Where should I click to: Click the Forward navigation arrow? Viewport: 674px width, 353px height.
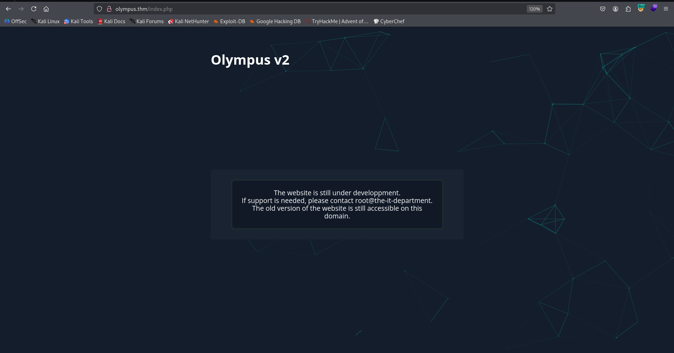point(21,9)
